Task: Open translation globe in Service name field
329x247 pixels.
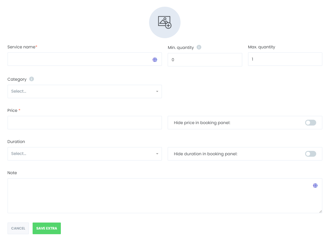Action: (x=155, y=60)
